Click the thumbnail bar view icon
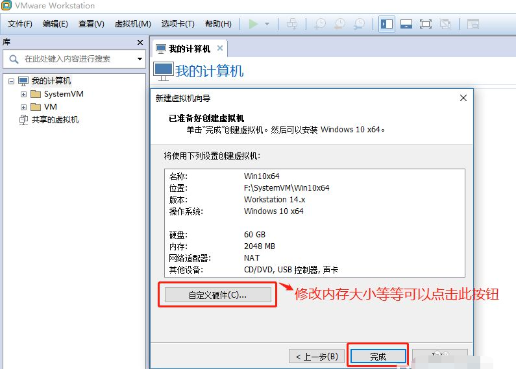 [x=406, y=24]
